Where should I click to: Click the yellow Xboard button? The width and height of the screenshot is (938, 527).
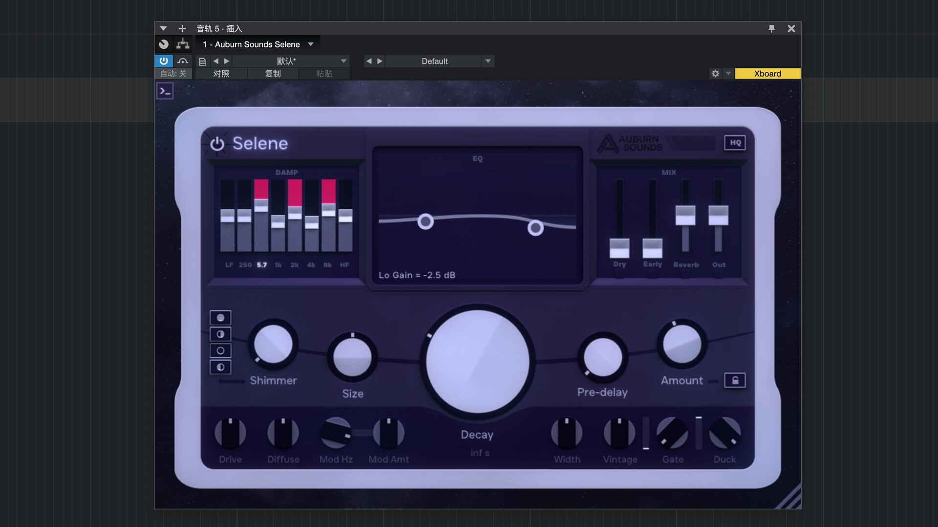click(x=767, y=74)
